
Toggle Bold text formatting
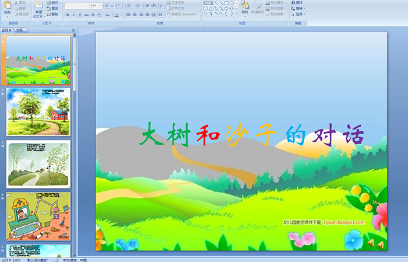coord(67,15)
